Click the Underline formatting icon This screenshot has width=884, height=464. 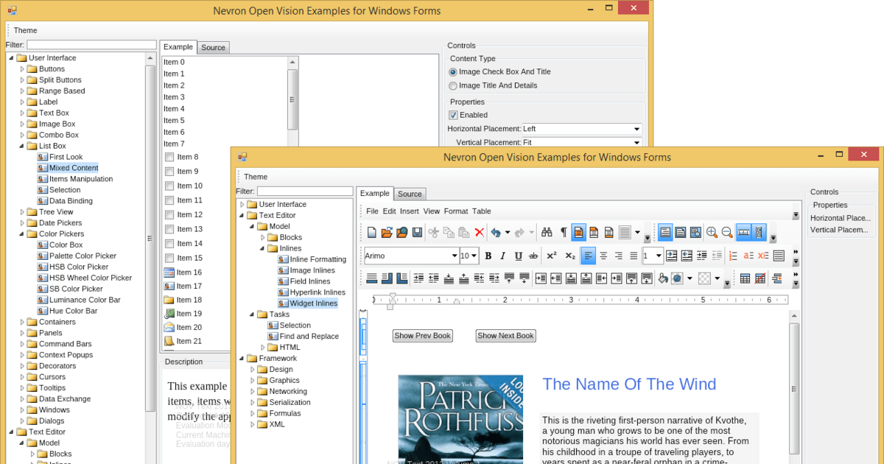click(519, 256)
